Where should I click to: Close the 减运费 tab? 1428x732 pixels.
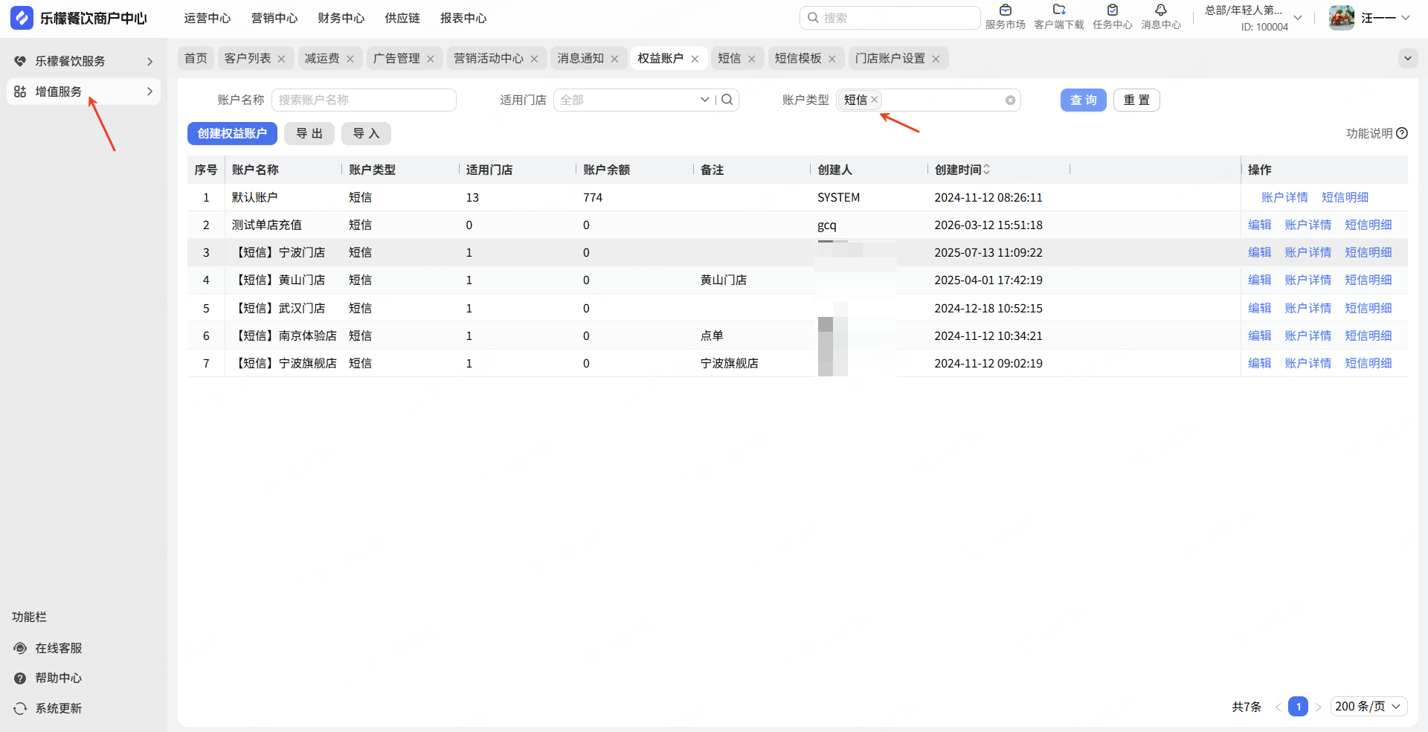pyautogui.click(x=350, y=59)
